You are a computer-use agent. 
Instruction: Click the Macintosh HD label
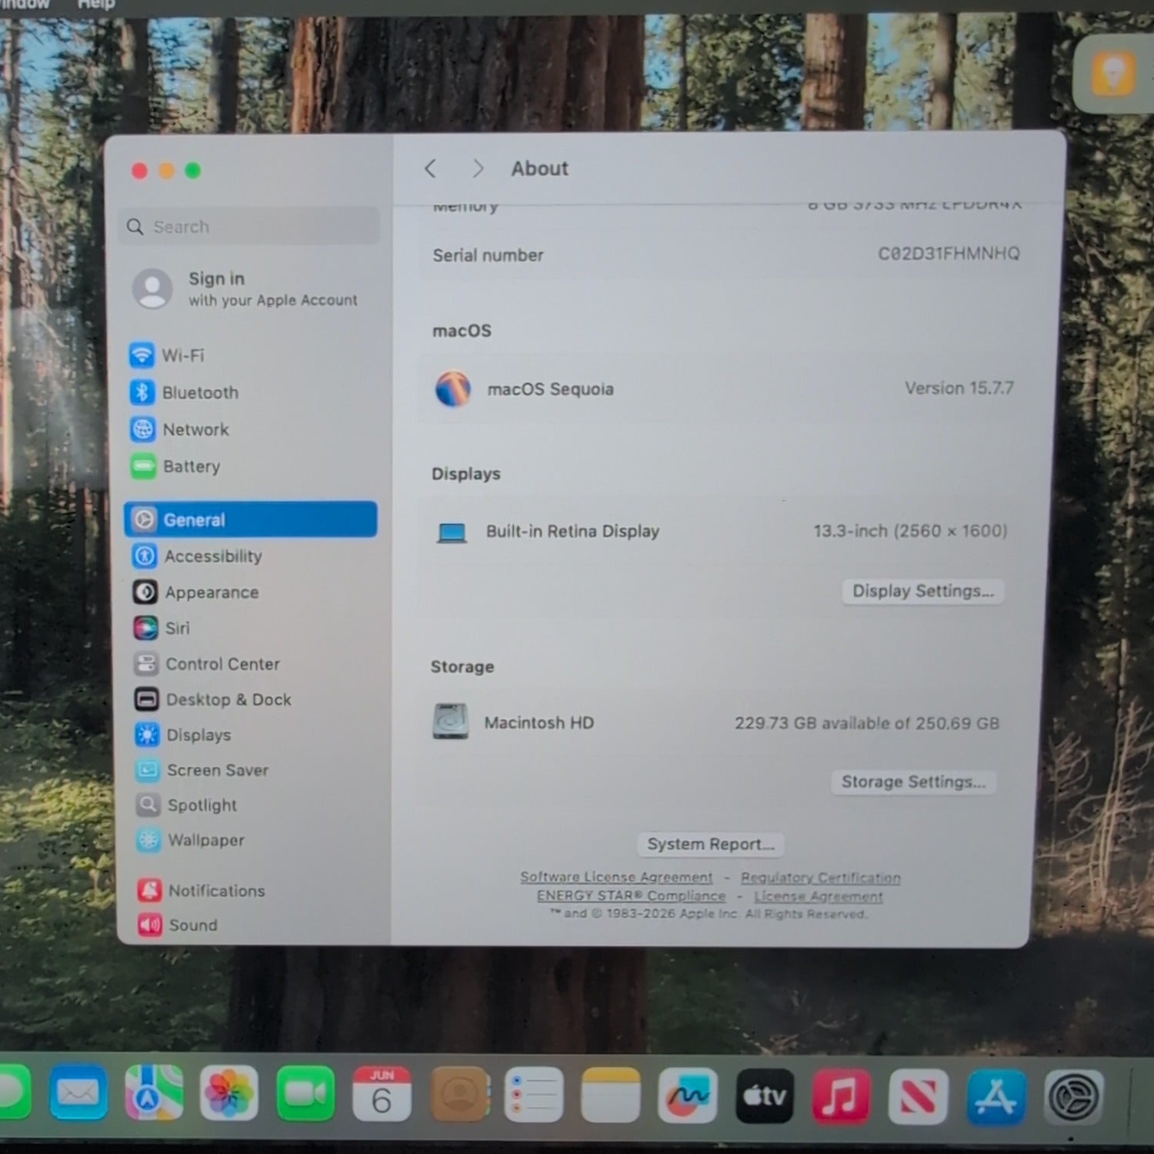[539, 722]
